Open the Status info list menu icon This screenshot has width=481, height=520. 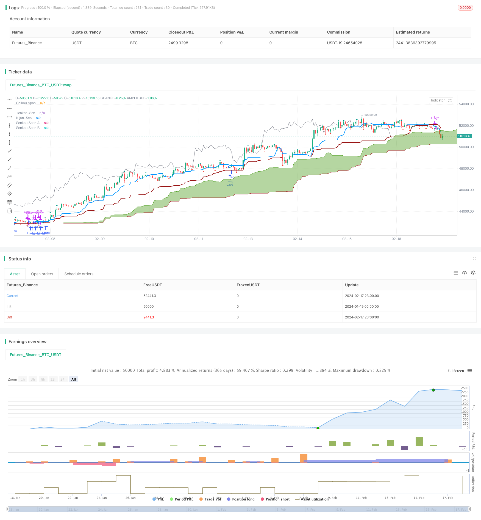click(456, 273)
